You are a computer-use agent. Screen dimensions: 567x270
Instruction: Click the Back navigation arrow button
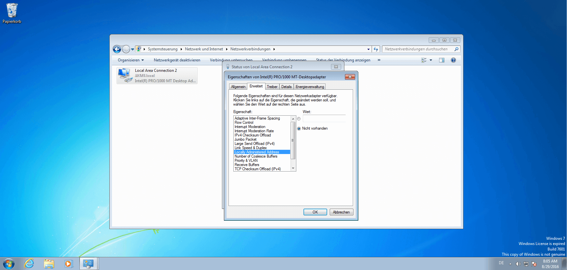click(x=117, y=49)
